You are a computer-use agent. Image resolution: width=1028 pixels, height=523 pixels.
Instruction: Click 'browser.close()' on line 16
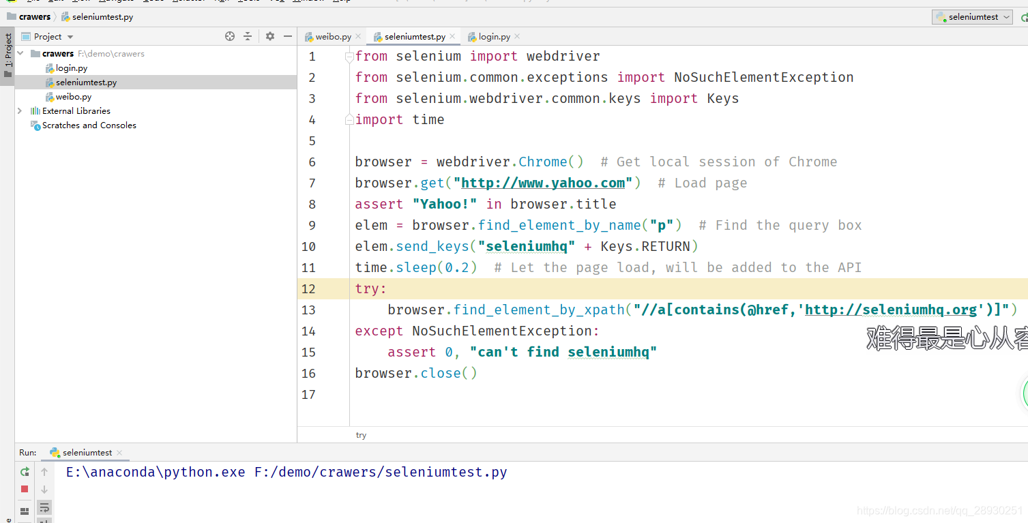coord(416,373)
